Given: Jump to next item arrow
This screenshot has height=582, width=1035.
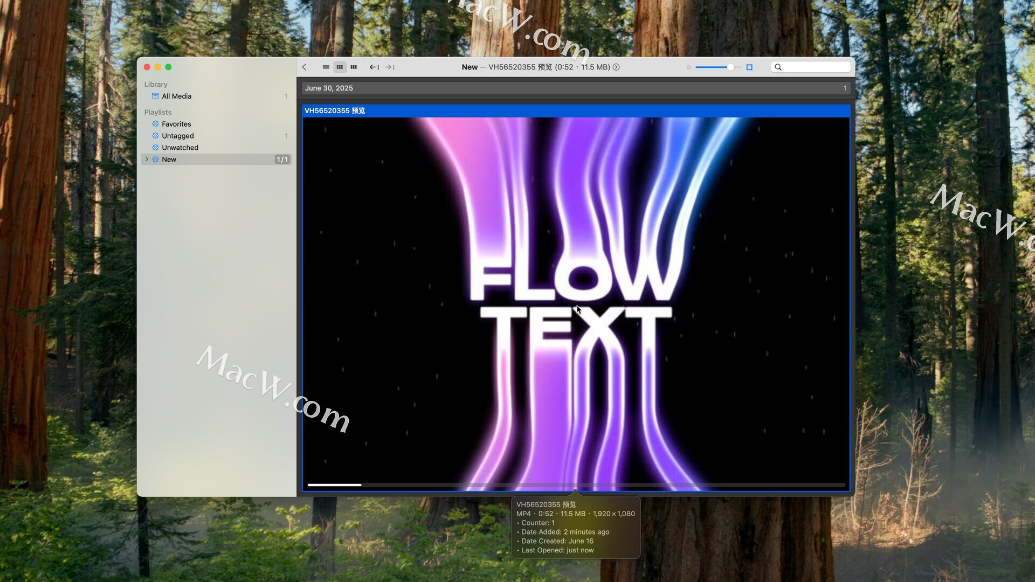Looking at the screenshot, I should tap(390, 67).
